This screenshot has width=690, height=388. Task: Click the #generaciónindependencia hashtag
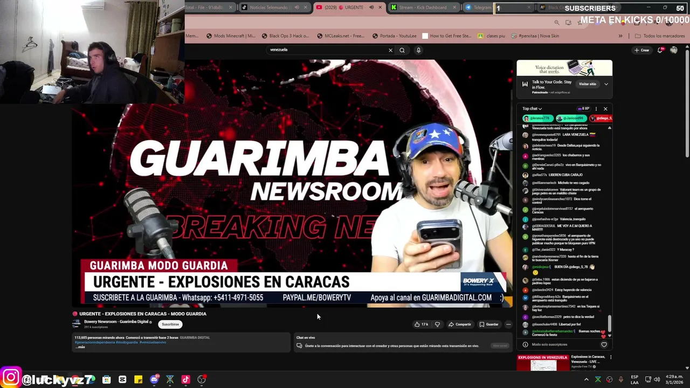(95, 342)
